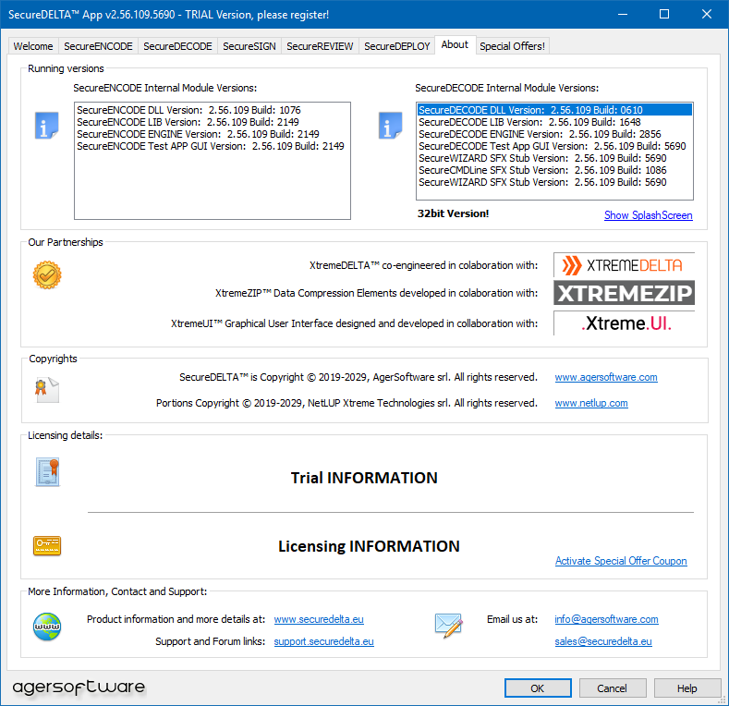Select SecureENCODE Test APP GUI Version row
729x706 pixels.
212,147
